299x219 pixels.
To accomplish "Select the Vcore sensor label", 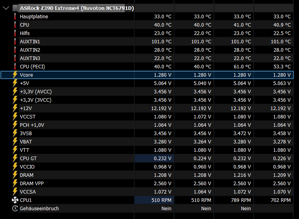I will (x=26, y=75).
